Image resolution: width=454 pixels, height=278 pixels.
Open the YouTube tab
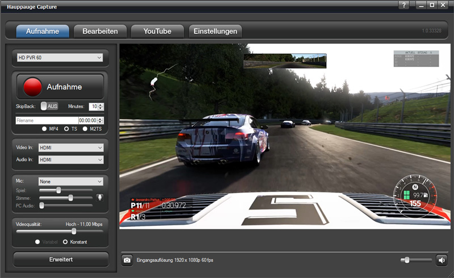(x=157, y=31)
